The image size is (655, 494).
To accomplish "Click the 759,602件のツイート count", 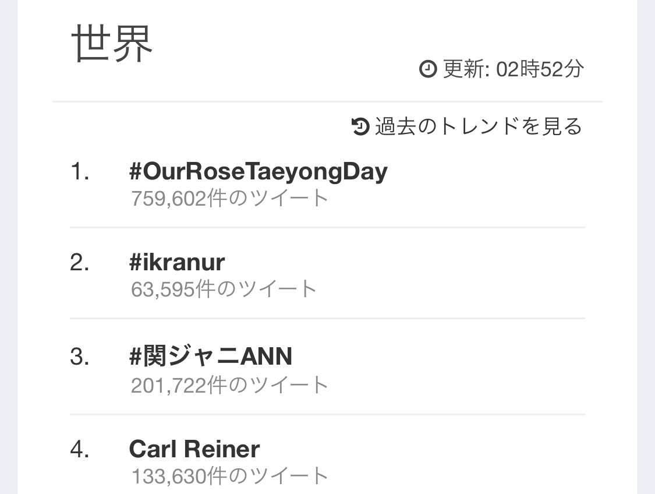I will (x=229, y=198).
